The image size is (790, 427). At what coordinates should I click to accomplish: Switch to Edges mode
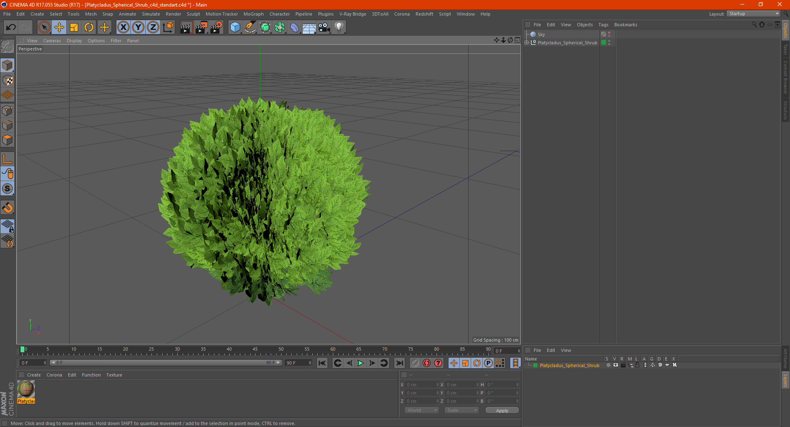pyautogui.click(x=7, y=125)
